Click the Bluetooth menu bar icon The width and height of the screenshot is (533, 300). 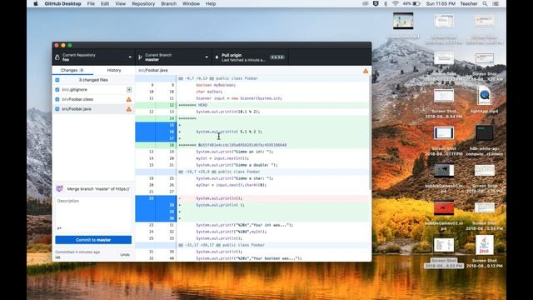click(x=386, y=3)
